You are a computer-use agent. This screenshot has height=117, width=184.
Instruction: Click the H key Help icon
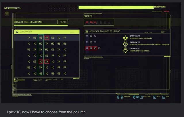point(155,97)
